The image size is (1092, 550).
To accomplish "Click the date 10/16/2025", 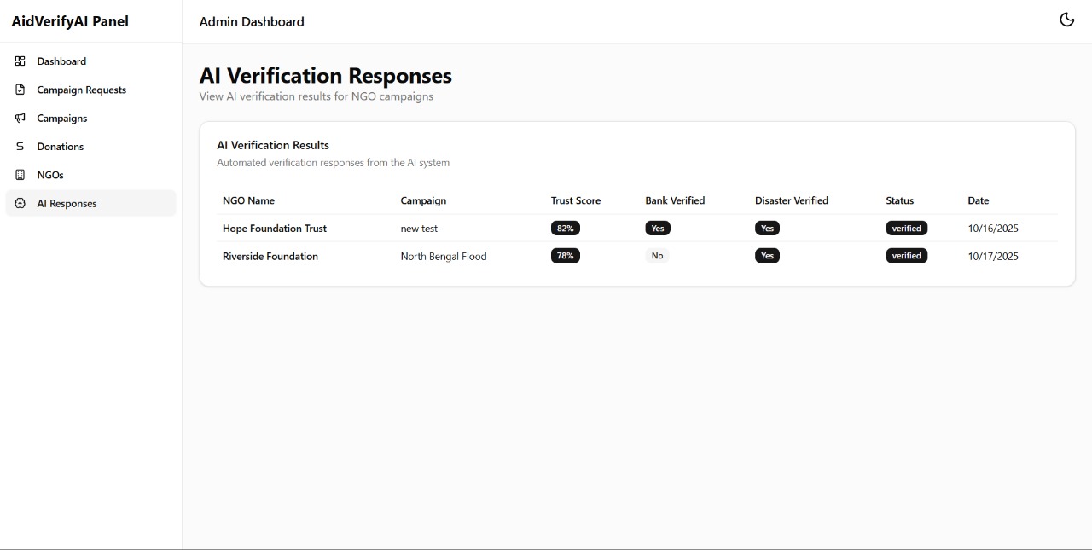I will pyautogui.click(x=993, y=229).
